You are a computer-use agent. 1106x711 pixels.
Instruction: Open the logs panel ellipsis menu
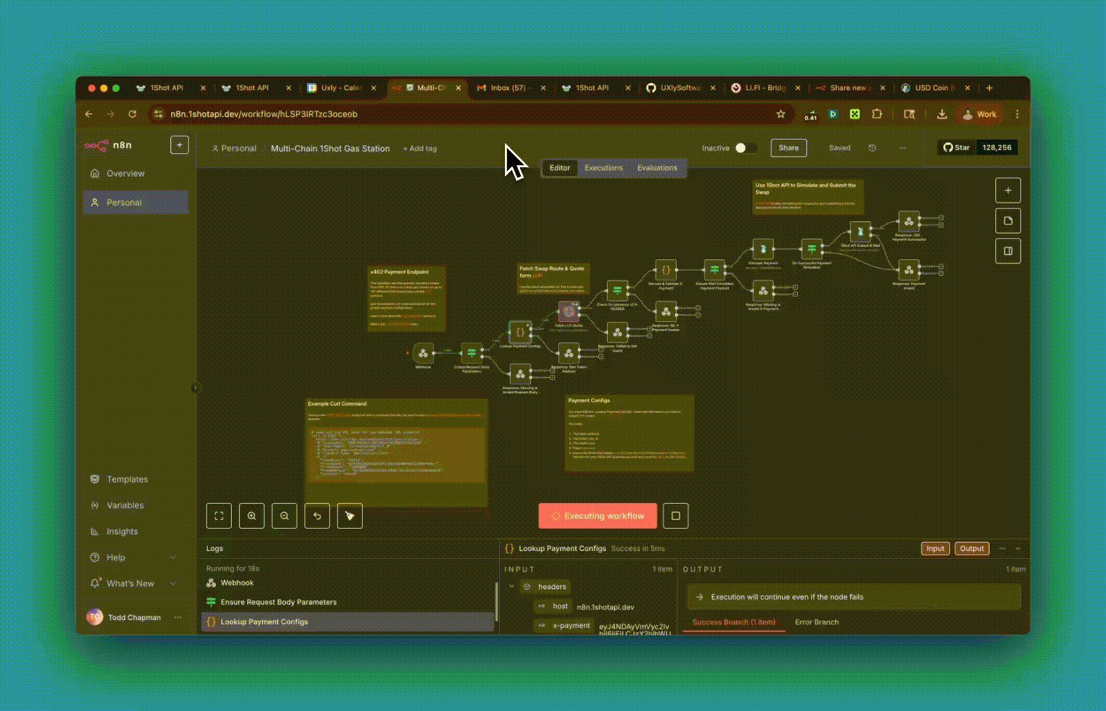(x=1002, y=548)
